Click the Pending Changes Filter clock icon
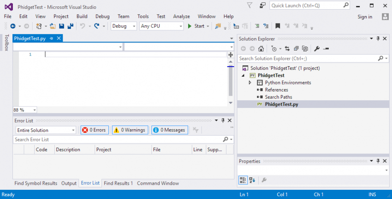Image resolution: width=392 pixels, height=199 pixels. tap(274, 49)
